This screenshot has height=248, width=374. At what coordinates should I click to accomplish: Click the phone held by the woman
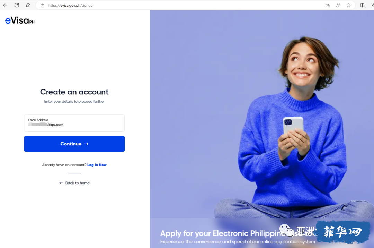pyautogui.click(x=293, y=126)
